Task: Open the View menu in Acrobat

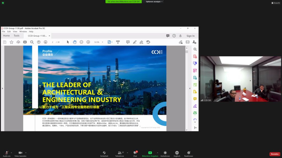Action: click(15, 32)
